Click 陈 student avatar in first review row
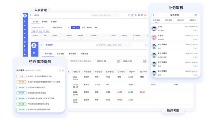Image resolution: width=216 pixels, height=121 pixels. pyautogui.click(x=154, y=28)
